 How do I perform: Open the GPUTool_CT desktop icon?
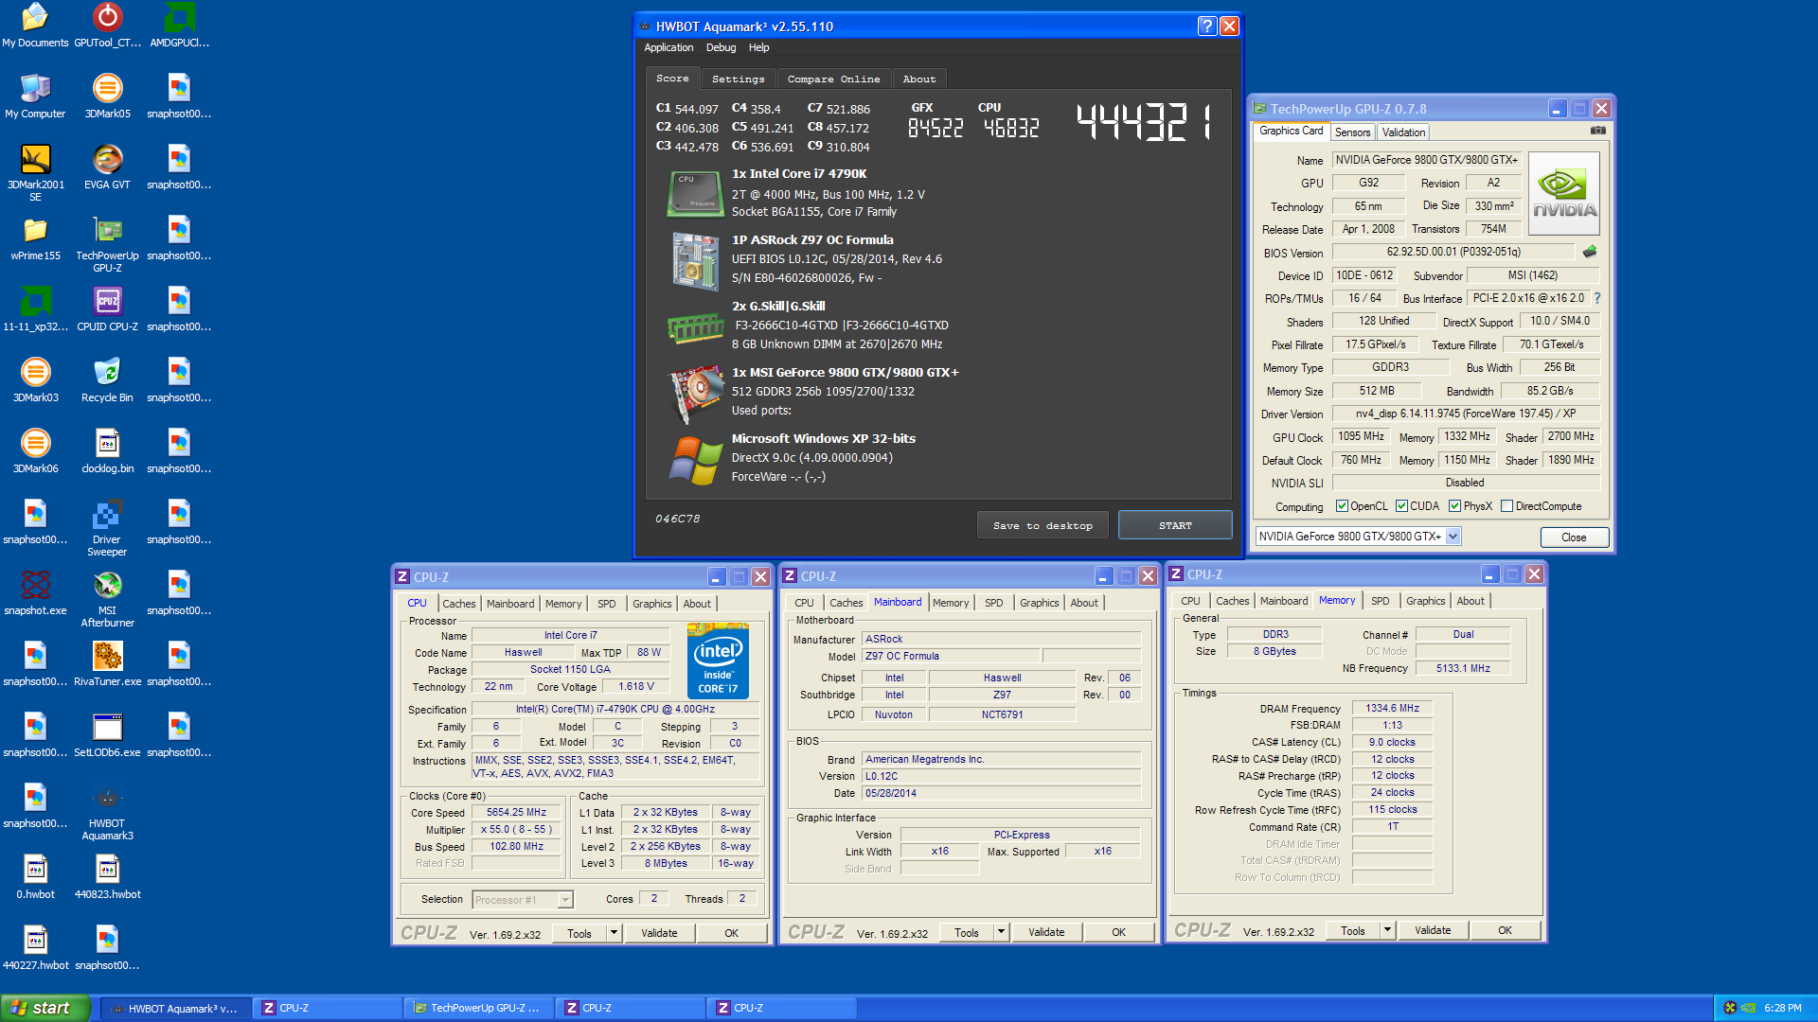pos(107,26)
